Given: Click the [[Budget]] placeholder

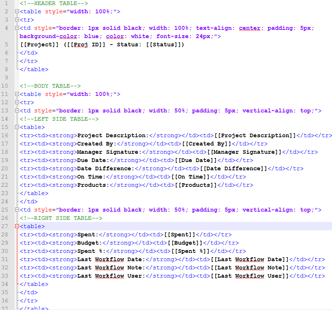Looking at the screenshot, I should click(185, 243).
